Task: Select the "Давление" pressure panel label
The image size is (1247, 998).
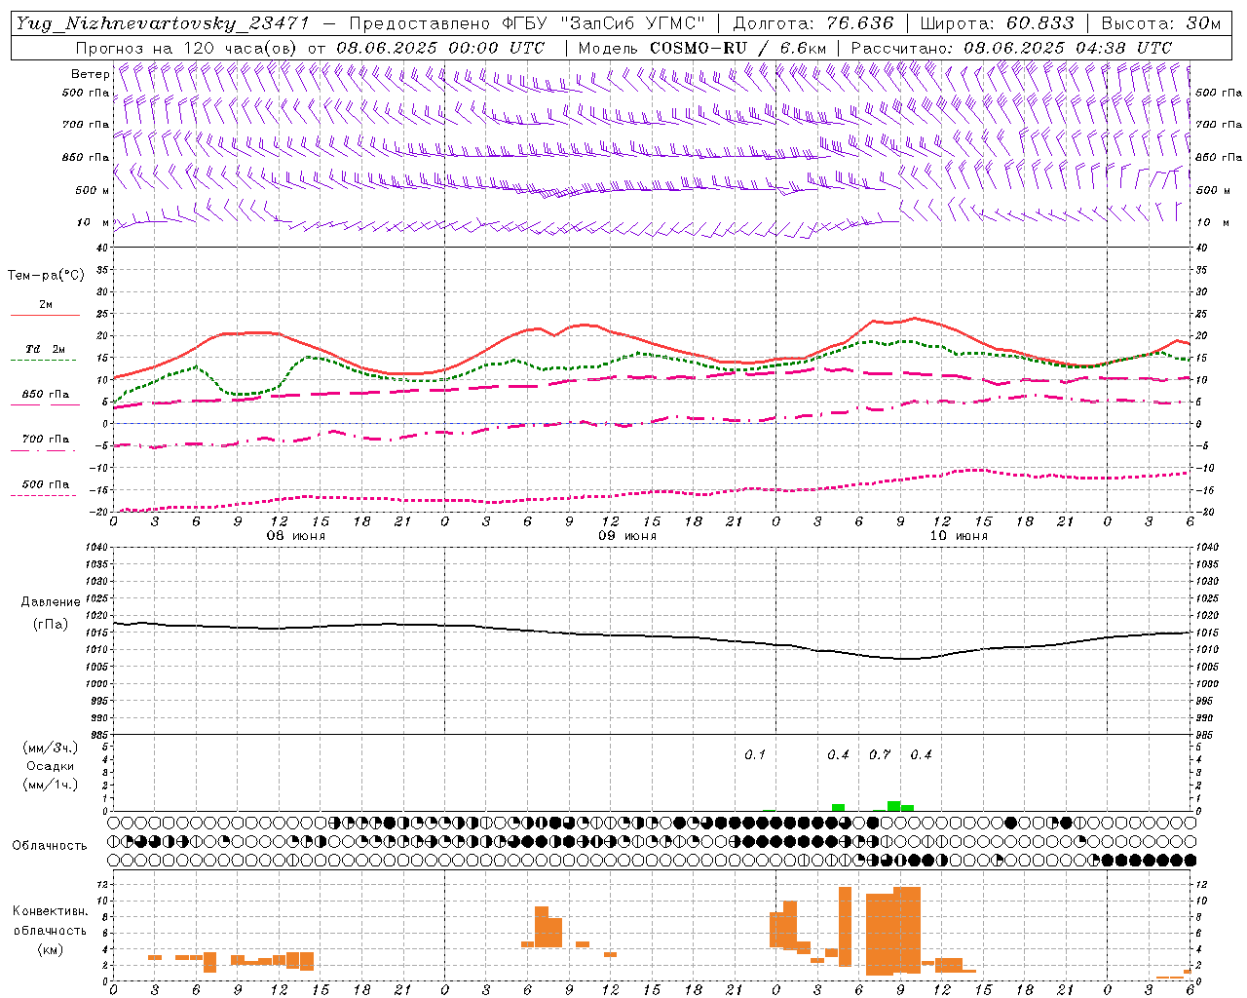Action: coord(51,602)
